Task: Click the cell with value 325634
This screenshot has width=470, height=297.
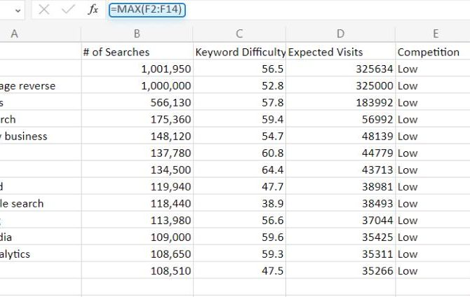Action: point(340,69)
